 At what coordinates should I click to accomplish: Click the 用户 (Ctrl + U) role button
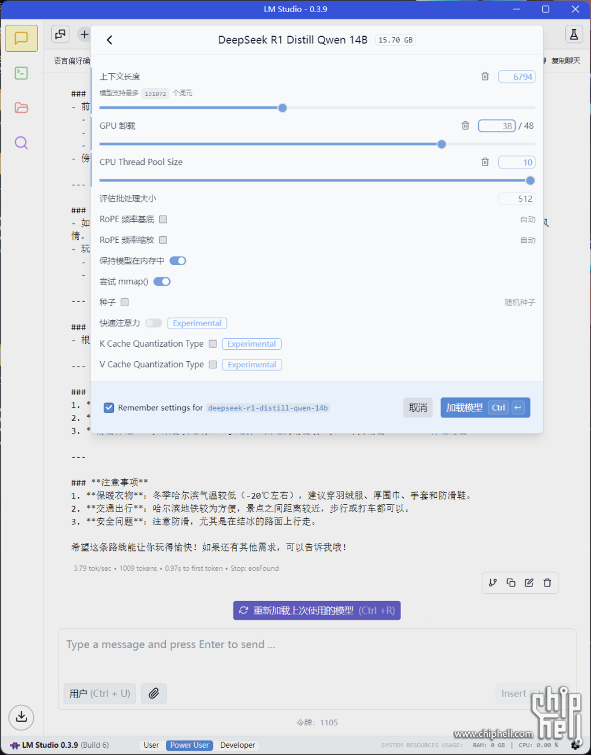[100, 693]
